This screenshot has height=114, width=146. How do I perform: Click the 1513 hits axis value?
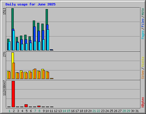click(4, 11)
